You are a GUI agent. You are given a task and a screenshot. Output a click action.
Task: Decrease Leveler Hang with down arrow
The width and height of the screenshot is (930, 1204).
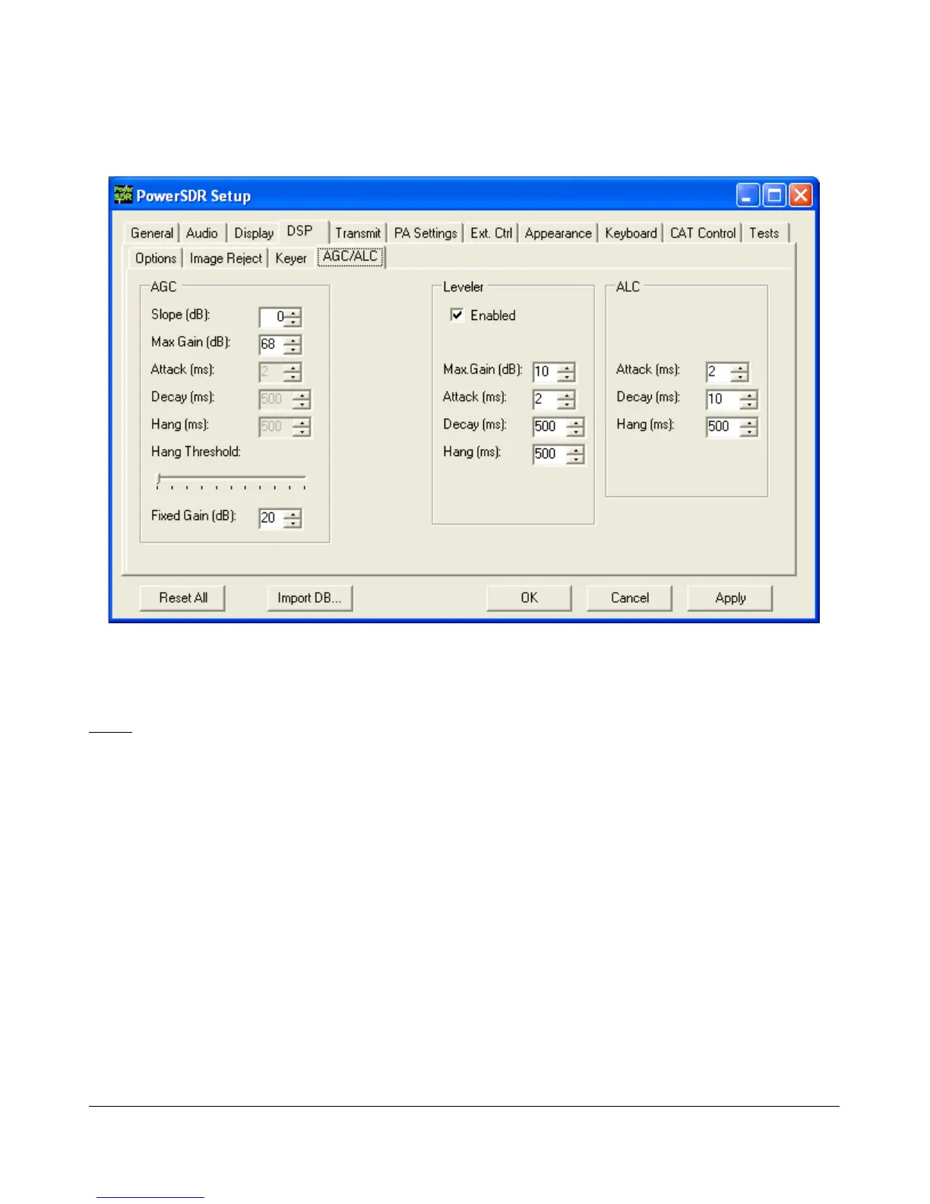coord(576,458)
